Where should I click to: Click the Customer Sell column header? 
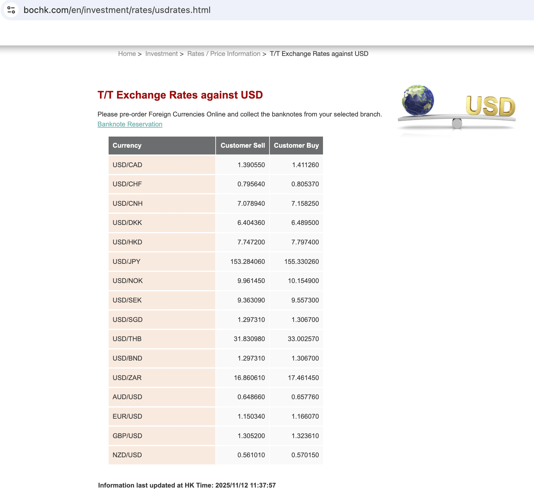243,146
